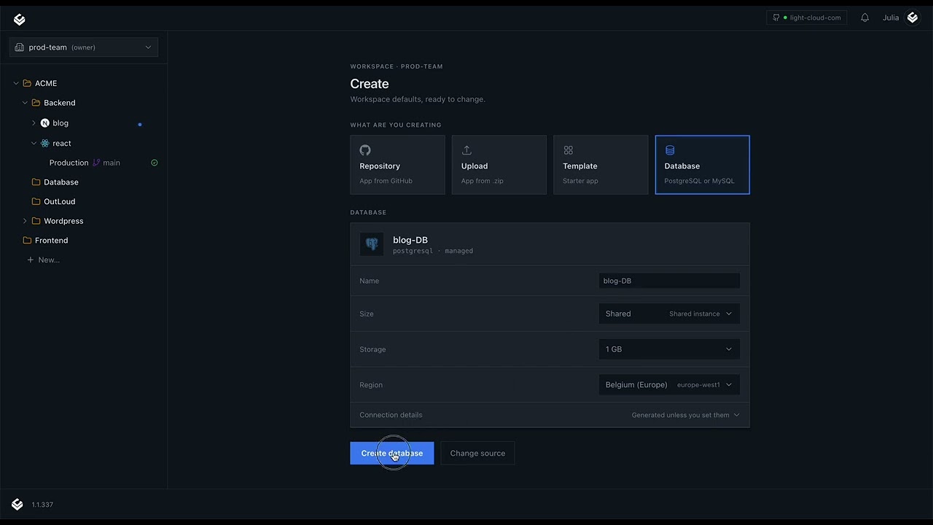Collapse the Backend folder chevron
Viewport: 933px width, 525px height.
[25, 103]
